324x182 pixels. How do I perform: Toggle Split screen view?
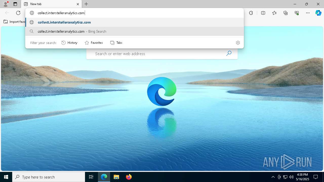click(263, 13)
